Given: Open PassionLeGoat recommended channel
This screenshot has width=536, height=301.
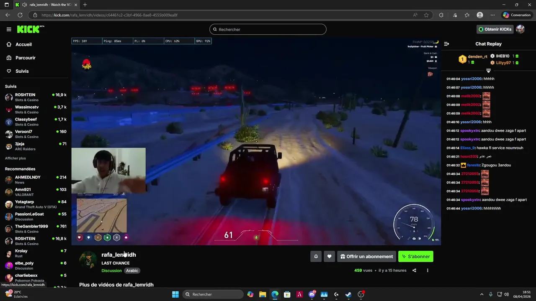Looking at the screenshot, I should 36,216.
